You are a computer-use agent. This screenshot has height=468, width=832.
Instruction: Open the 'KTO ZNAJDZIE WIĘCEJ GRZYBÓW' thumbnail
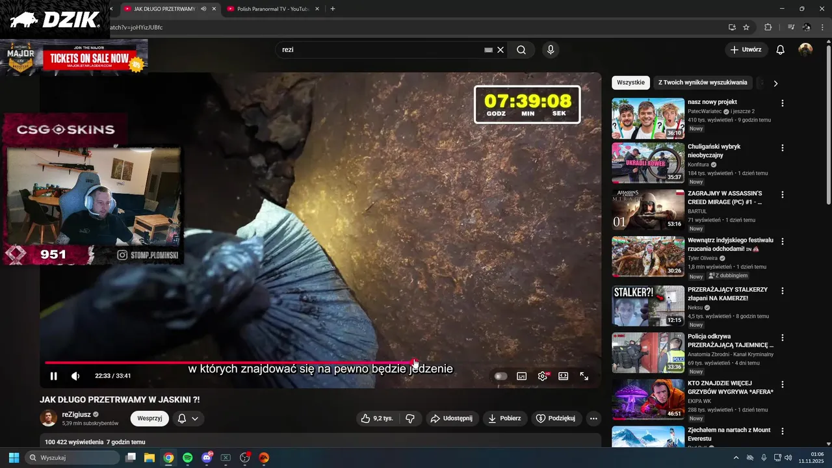[x=648, y=400]
